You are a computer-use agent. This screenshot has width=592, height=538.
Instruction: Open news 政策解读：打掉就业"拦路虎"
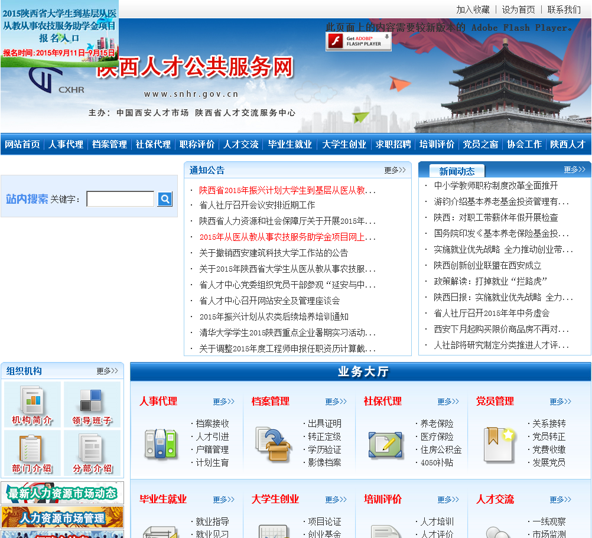point(490,282)
